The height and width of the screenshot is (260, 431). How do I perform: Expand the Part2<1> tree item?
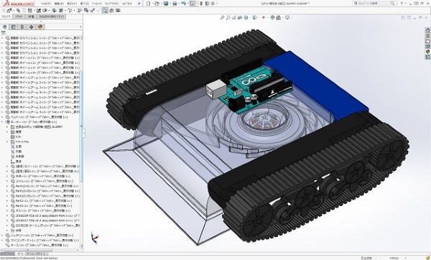pos(7,200)
